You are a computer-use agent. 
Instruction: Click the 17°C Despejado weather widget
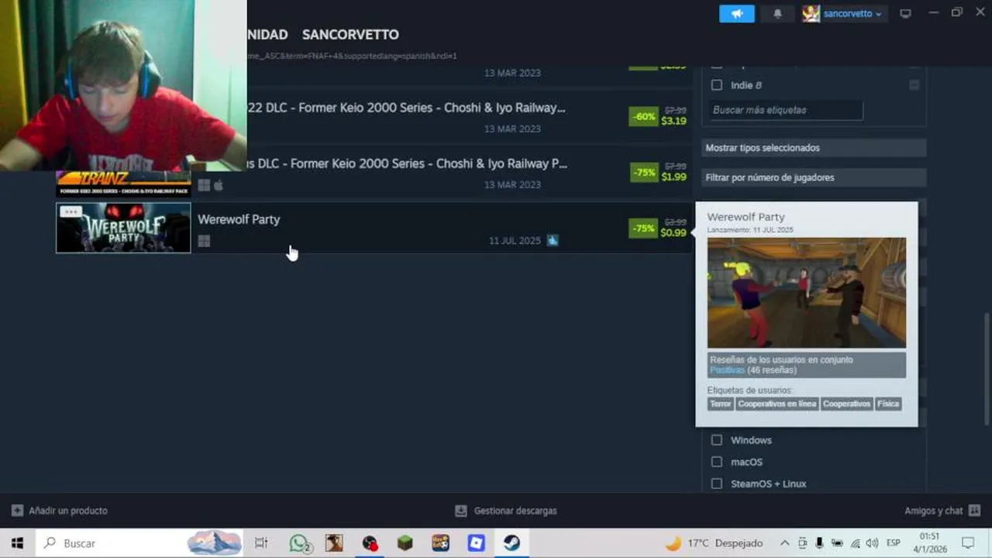click(714, 543)
